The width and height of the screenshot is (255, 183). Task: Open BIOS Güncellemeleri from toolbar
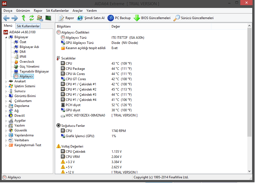[152, 18]
